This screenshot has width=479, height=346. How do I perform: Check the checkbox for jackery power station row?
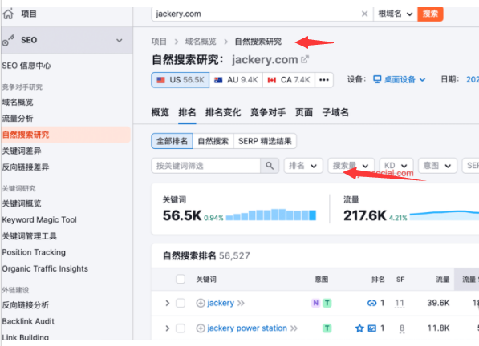[x=181, y=328]
